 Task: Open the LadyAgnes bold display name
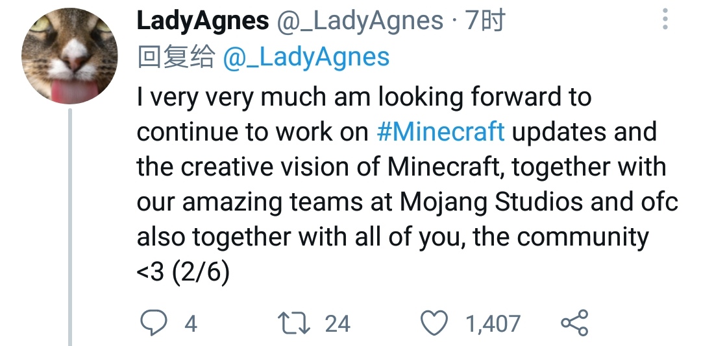[x=203, y=21]
